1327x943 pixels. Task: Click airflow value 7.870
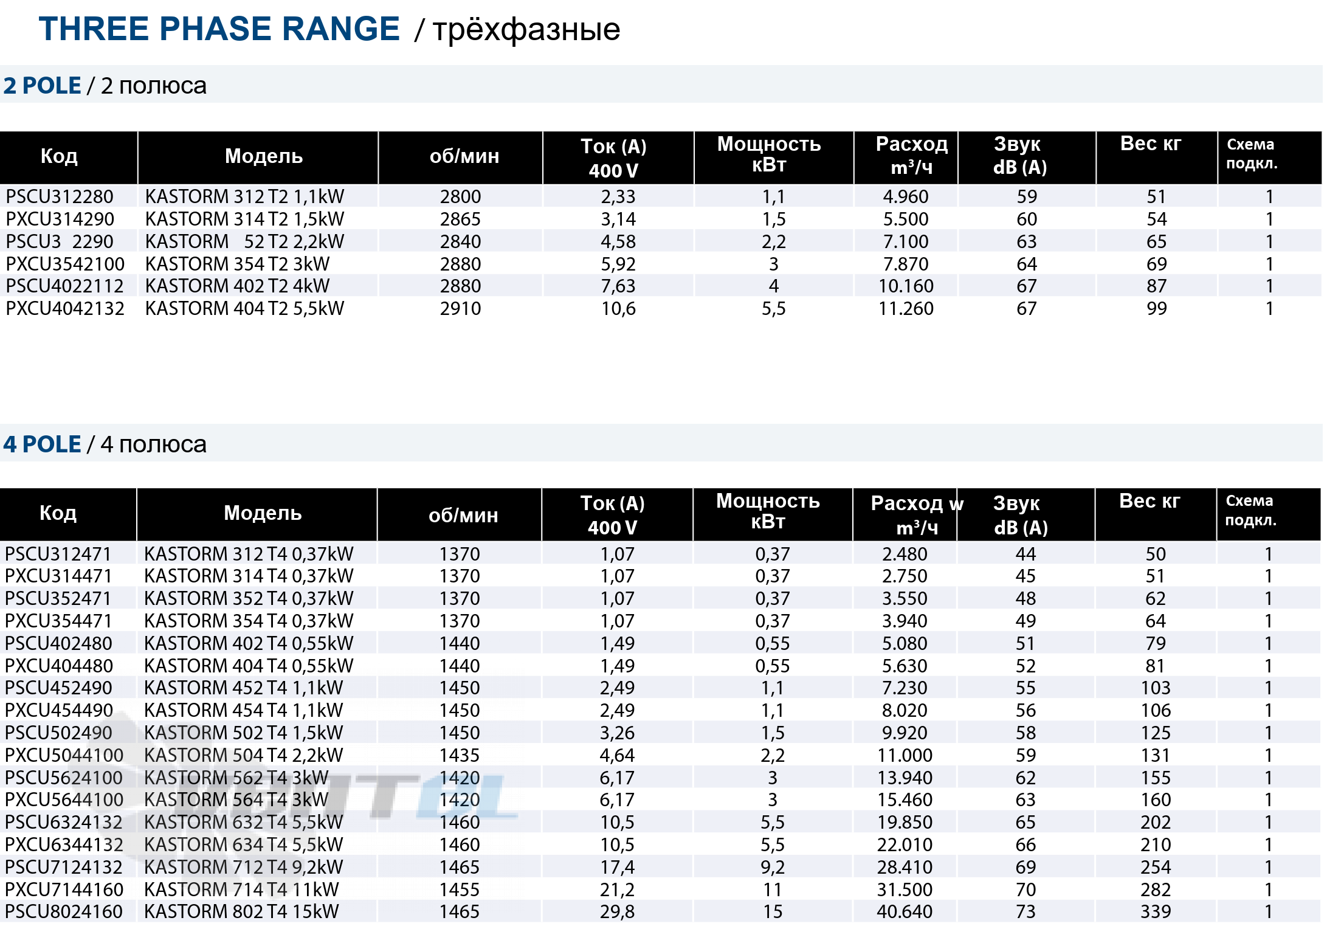906,264
